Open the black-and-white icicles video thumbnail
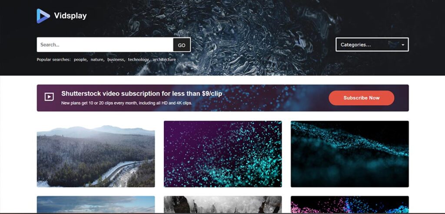The width and height of the screenshot is (445, 214). pos(223,204)
